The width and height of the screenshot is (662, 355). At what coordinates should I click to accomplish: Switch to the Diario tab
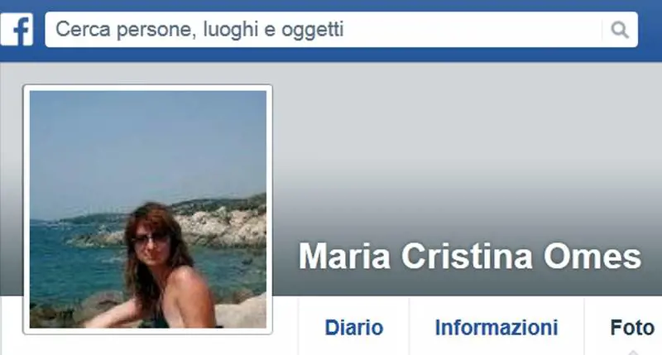[354, 328]
